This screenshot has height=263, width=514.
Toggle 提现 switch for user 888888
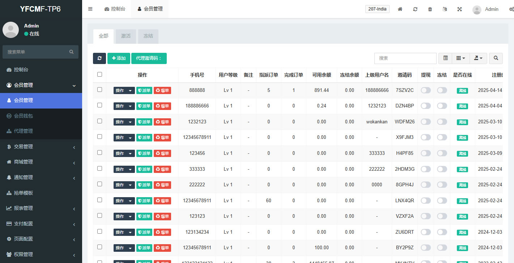tap(426, 90)
